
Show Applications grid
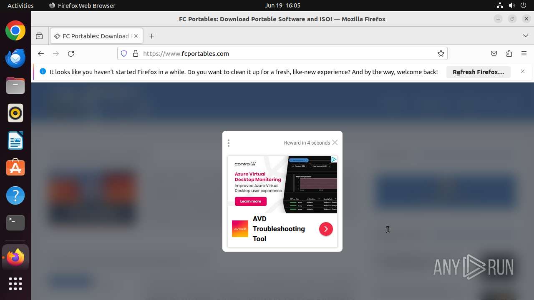tap(15, 284)
